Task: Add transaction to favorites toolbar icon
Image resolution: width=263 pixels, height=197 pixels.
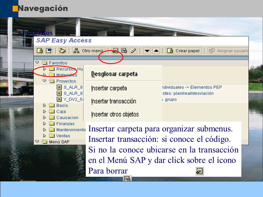Action: pyautogui.click(x=115, y=51)
